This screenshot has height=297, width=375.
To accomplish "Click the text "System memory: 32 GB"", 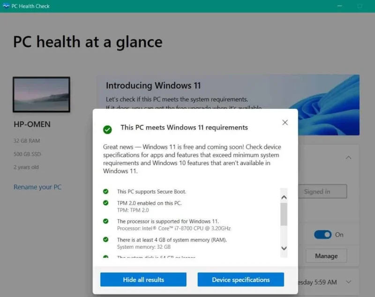I will (144, 247).
